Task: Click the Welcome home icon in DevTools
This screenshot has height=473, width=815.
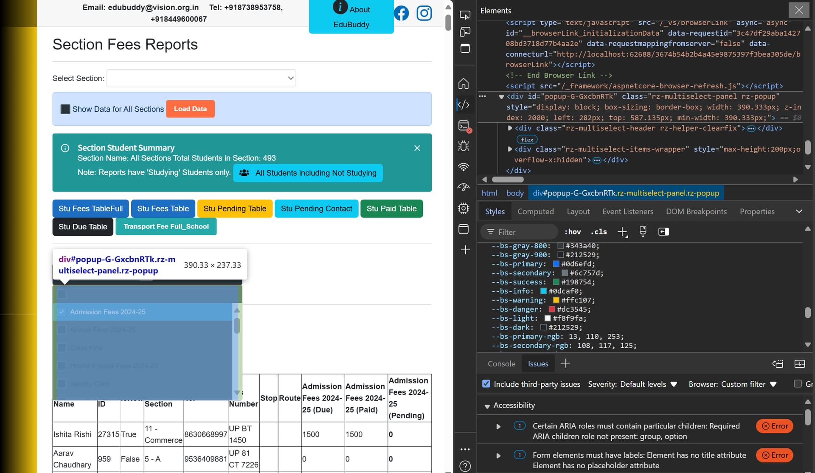Action: tap(464, 84)
